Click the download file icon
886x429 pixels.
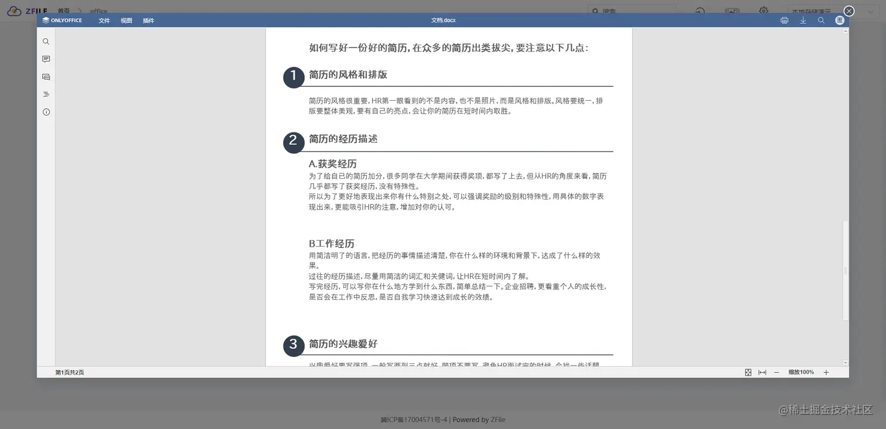pyautogui.click(x=803, y=21)
